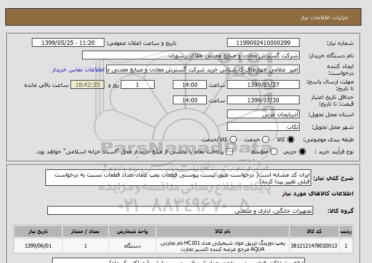The height and width of the screenshot is (263, 372).
Task: Click the تاریخ نیاز column header
Action: coord(38,231)
